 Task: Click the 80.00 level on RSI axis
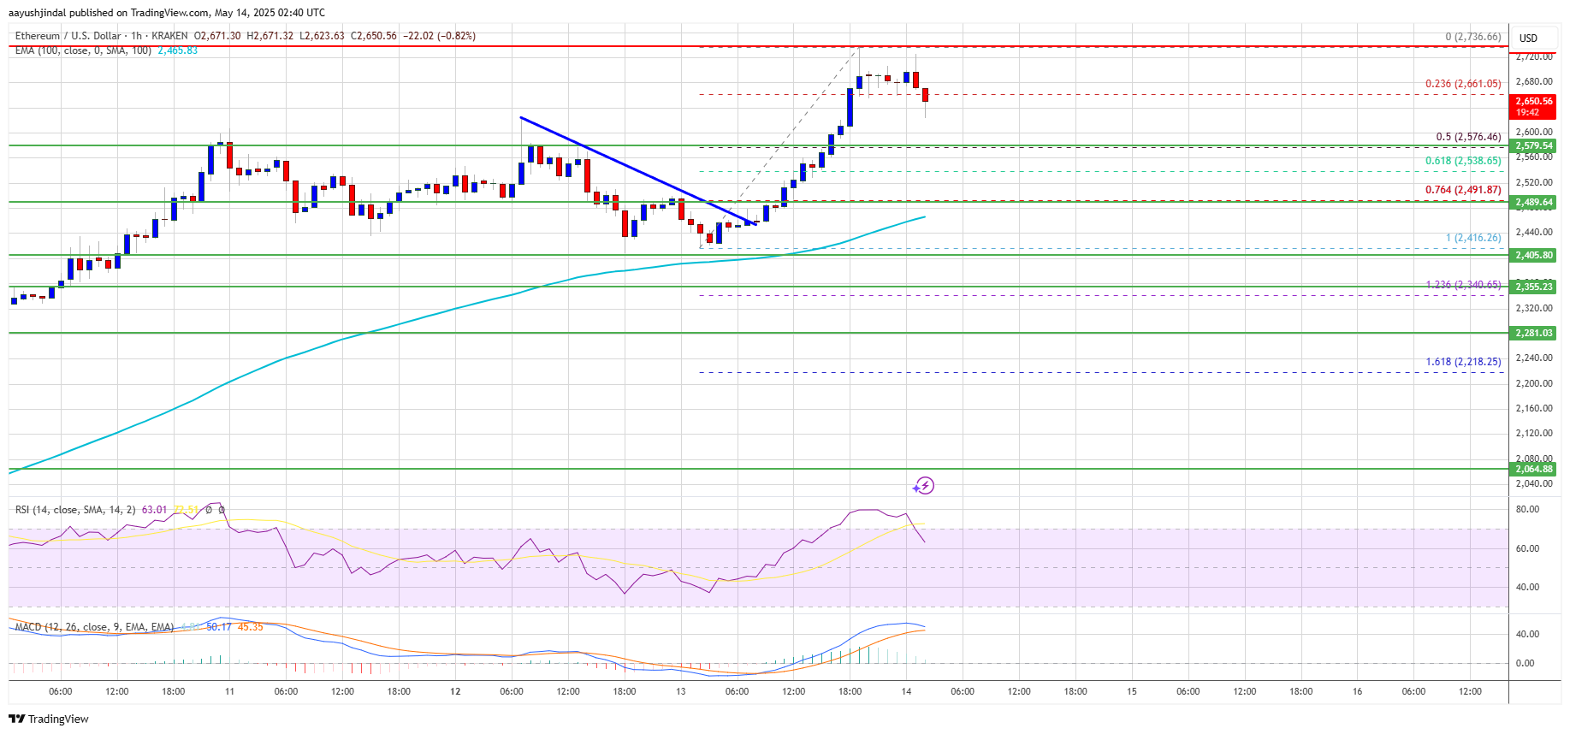[1527, 509]
